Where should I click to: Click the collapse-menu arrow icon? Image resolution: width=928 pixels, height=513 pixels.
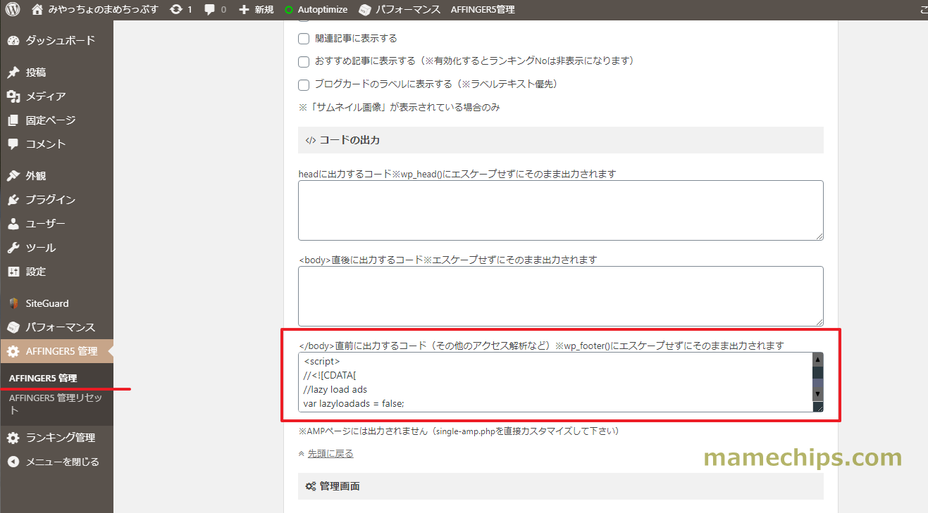[13, 462]
